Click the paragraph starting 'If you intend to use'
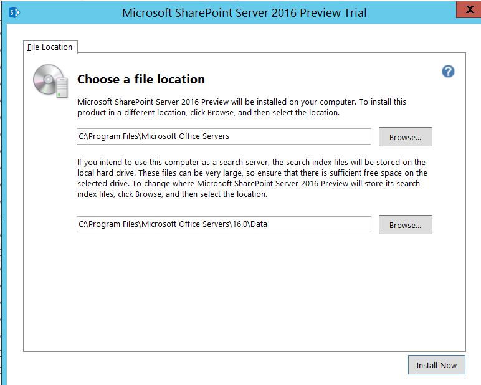The image size is (481, 385). click(x=252, y=178)
